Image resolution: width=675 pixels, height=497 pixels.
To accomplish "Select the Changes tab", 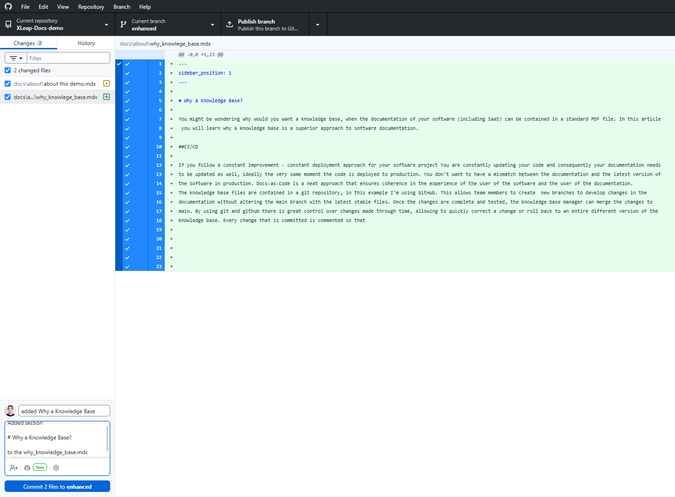I will click(29, 43).
